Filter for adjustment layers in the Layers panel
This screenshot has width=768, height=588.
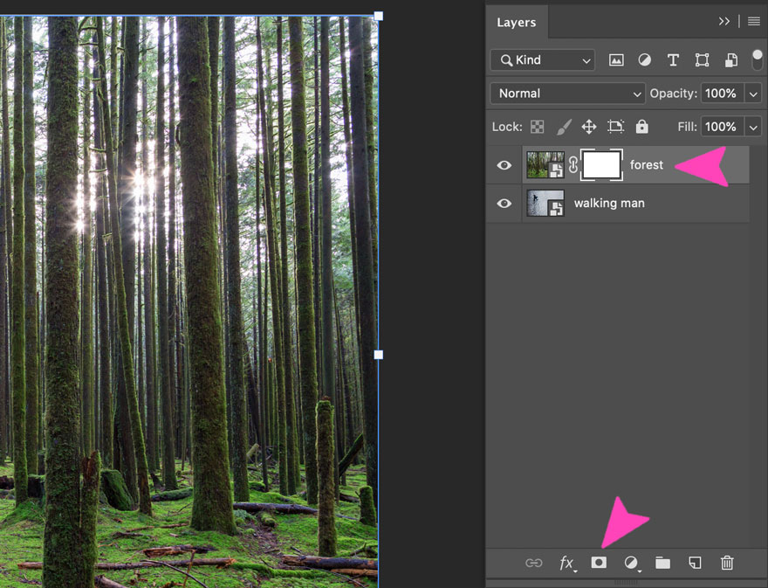pyautogui.click(x=644, y=59)
